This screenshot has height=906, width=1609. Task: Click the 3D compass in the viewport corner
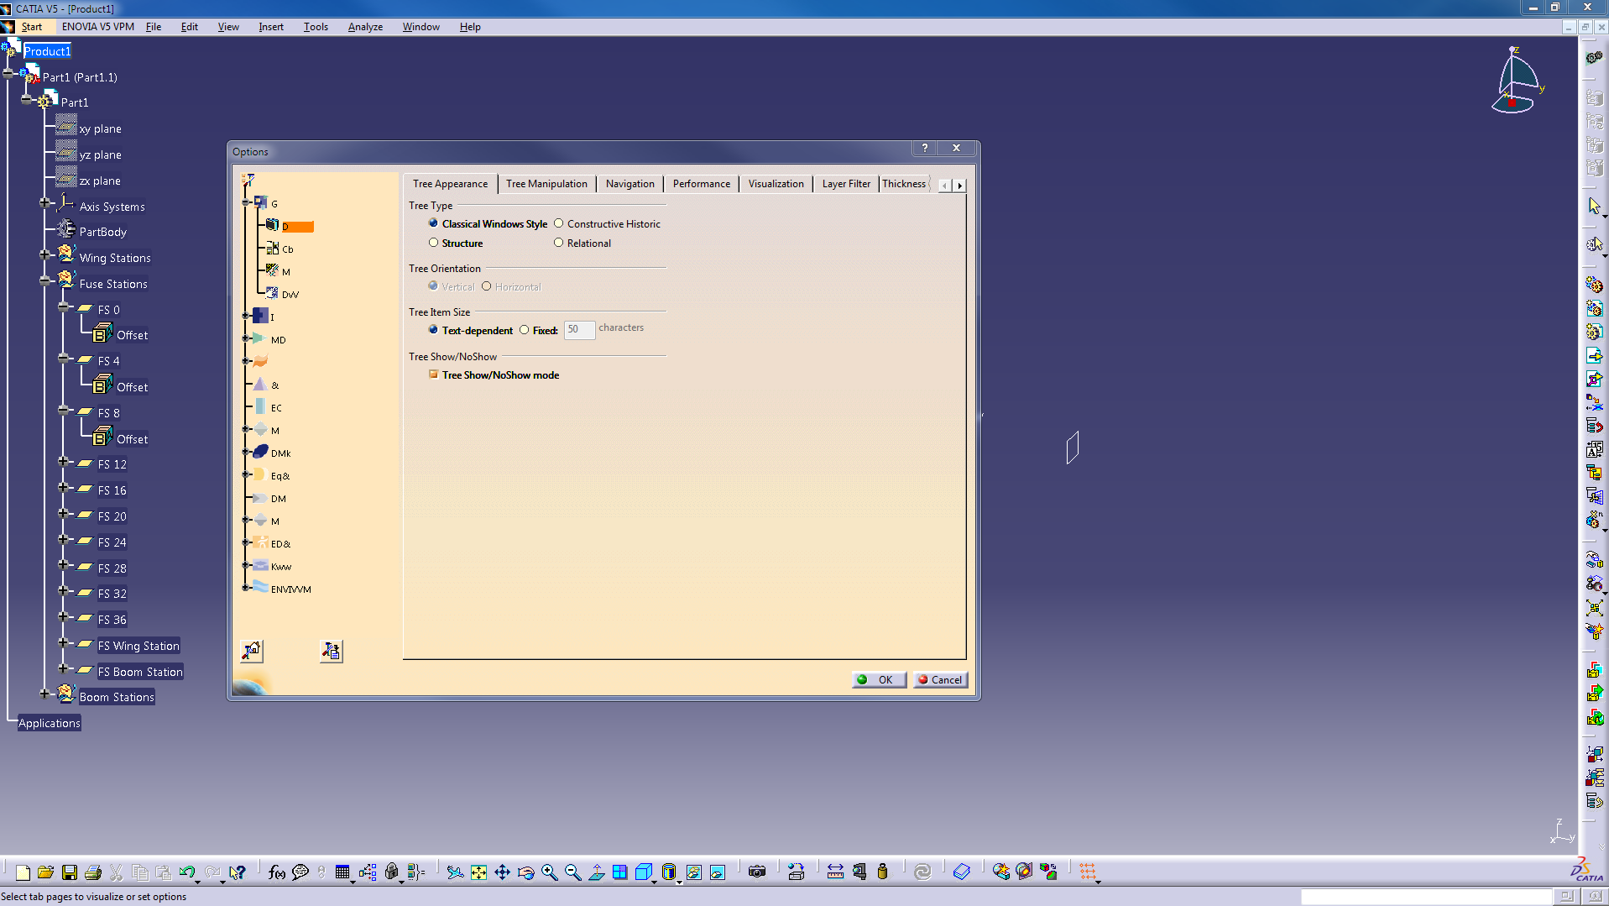1518,81
